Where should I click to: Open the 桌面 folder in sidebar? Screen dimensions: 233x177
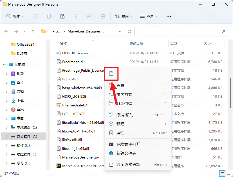17,118
